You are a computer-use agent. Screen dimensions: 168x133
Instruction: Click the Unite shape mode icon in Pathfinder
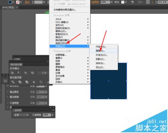point(12,73)
